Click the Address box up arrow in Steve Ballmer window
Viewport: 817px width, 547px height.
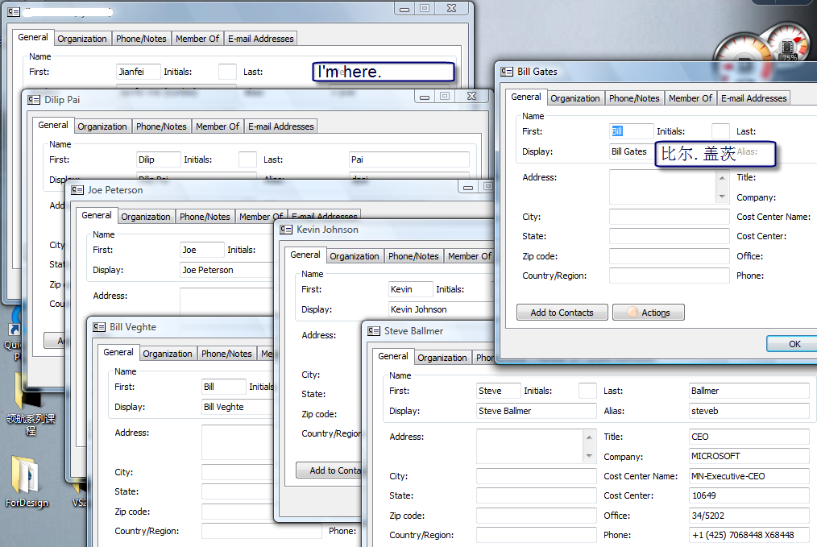(589, 437)
